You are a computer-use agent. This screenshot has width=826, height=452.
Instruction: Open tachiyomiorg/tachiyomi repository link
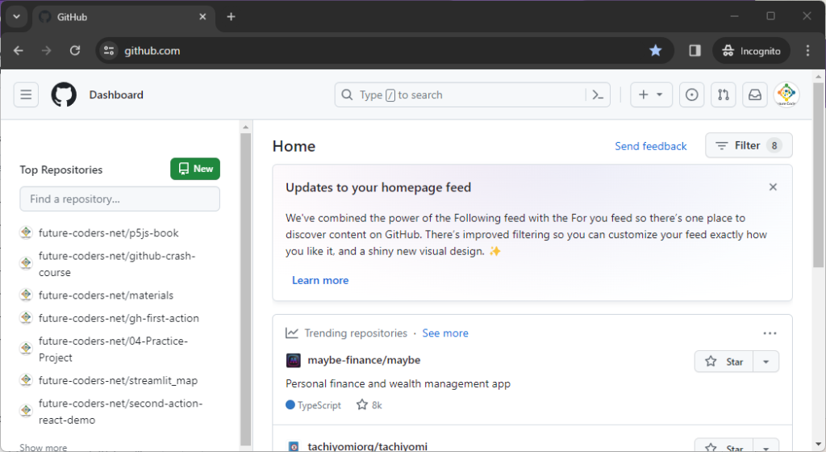[x=368, y=446]
